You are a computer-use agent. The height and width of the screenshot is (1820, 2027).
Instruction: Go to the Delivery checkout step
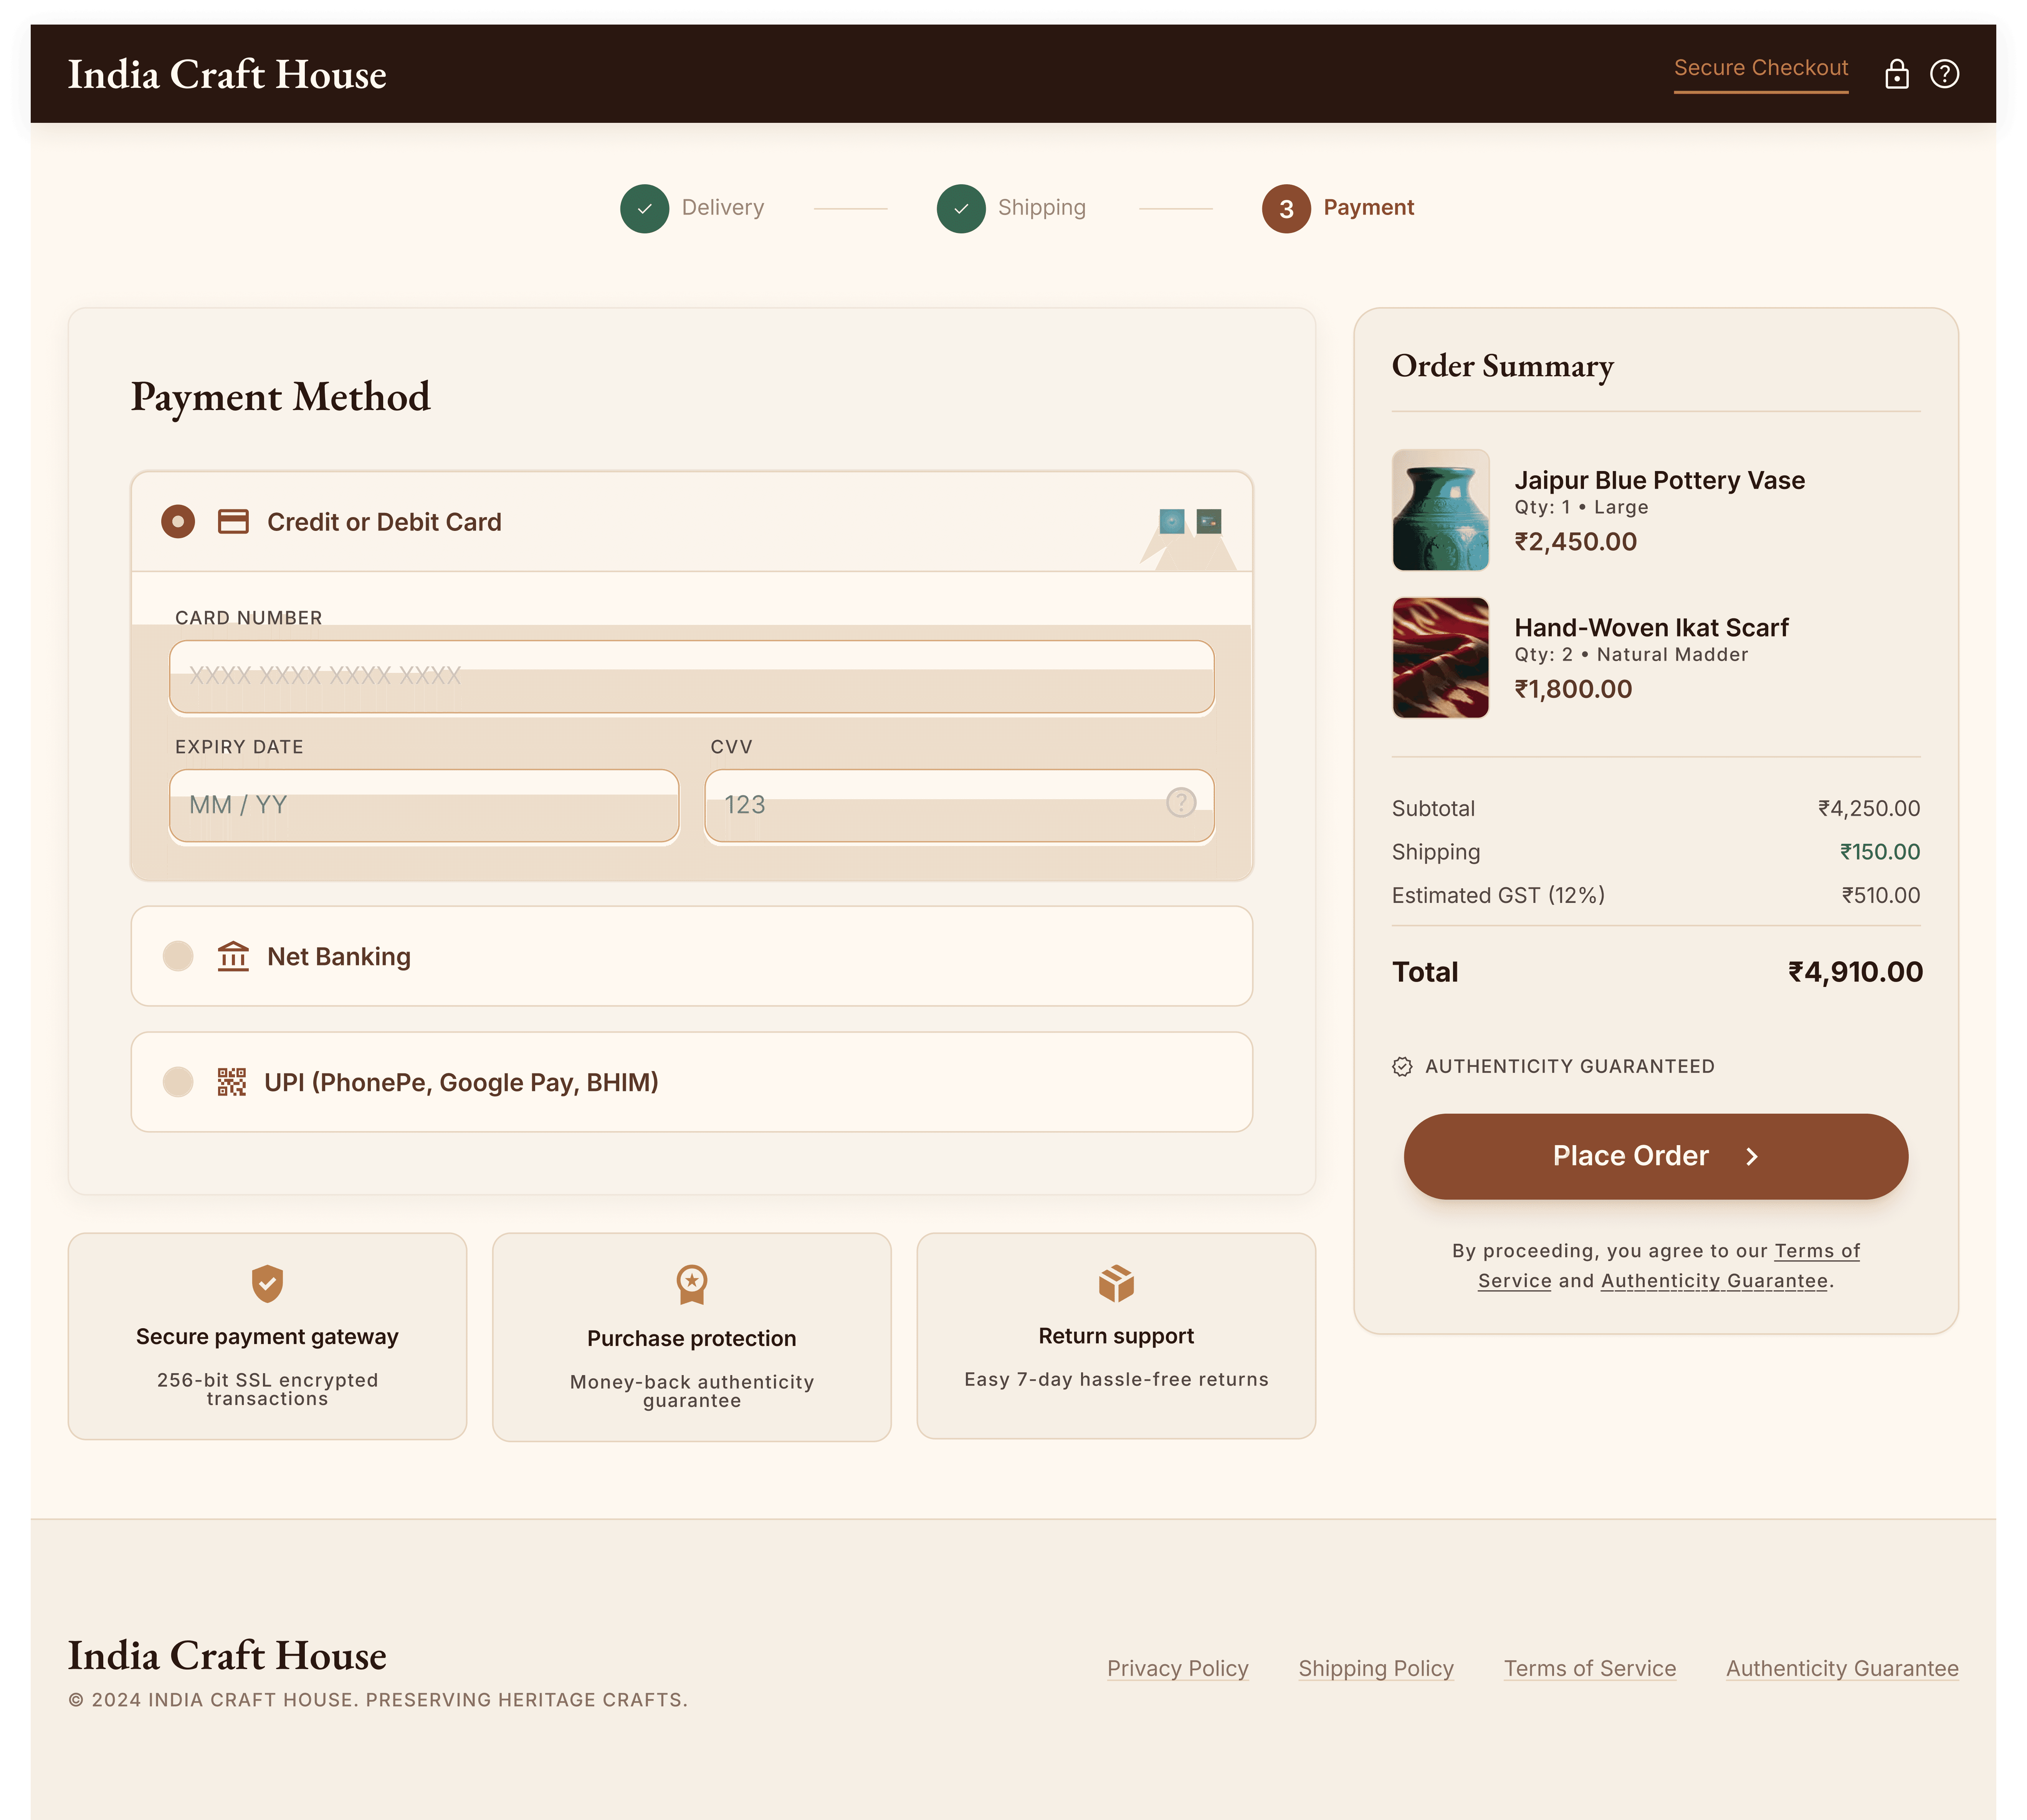(x=723, y=208)
